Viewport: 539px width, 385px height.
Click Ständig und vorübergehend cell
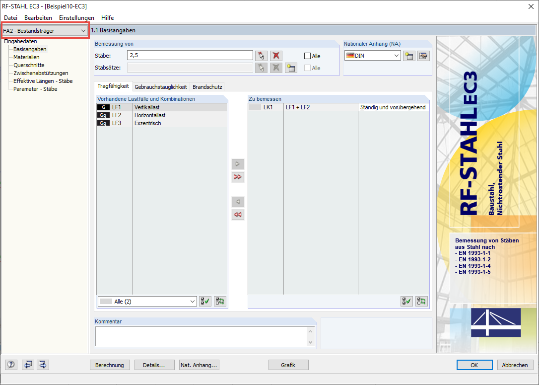pos(393,107)
